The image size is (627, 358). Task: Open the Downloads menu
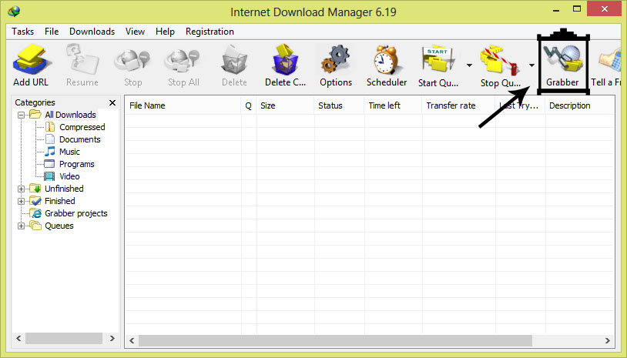click(x=92, y=32)
